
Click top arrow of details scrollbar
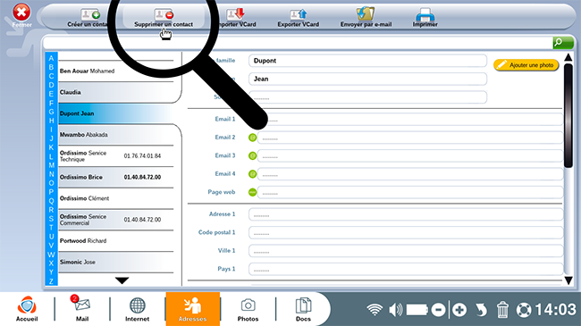568,57
